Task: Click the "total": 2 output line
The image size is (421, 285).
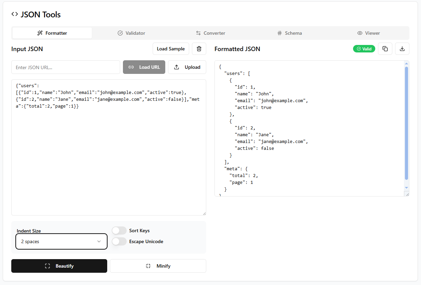Action: pos(244,175)
